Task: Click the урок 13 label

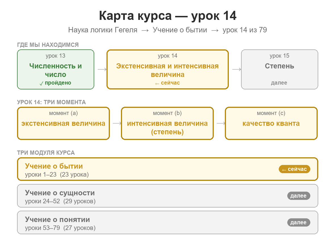Action: click(x=56, y=56)
